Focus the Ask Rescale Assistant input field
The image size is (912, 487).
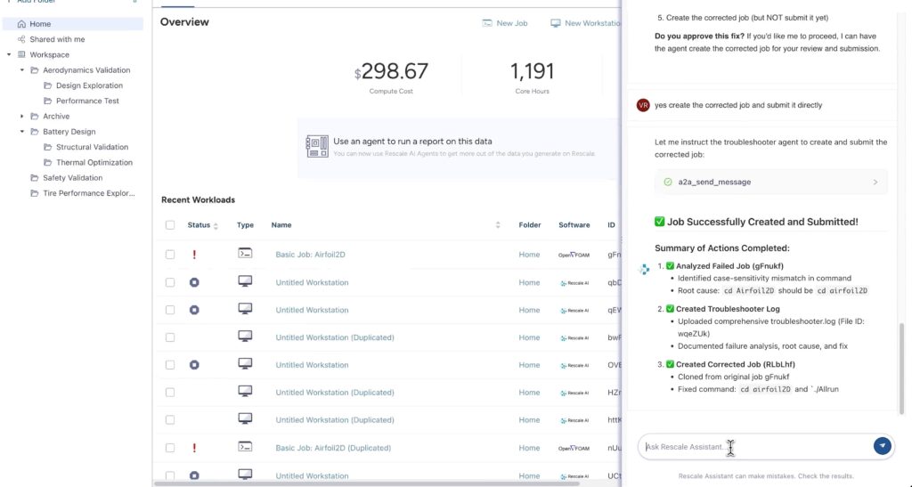coord(756,446)
